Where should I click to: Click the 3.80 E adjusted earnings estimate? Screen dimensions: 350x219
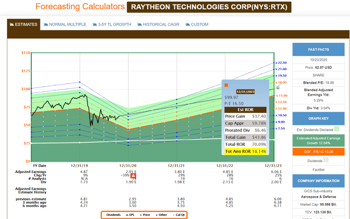[180, 171]
